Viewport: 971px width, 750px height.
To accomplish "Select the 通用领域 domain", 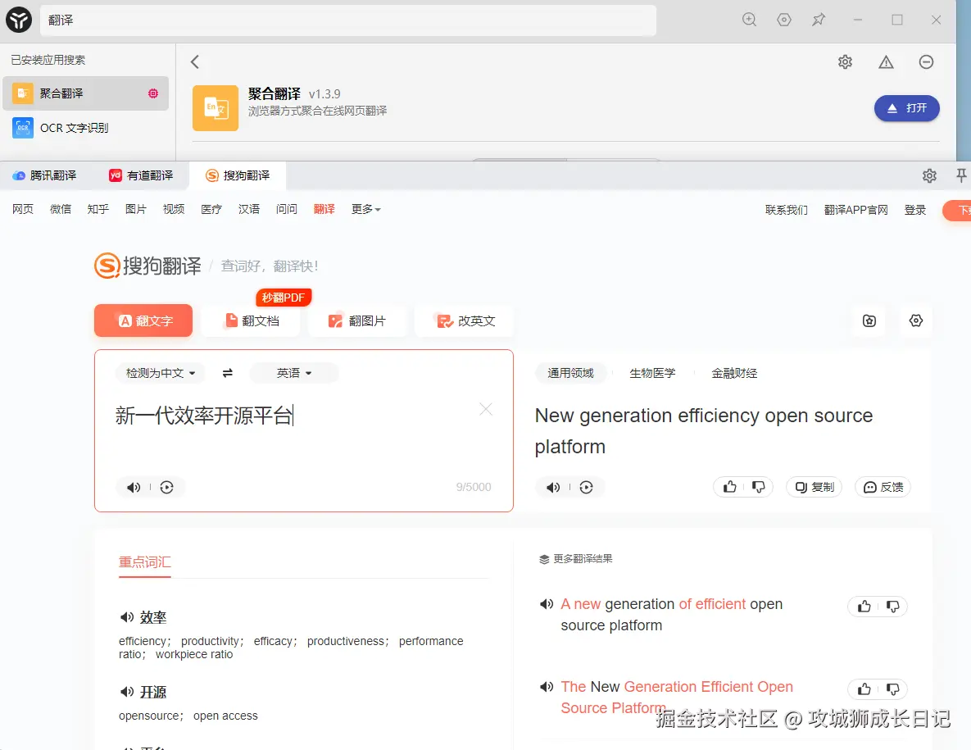I will coord(570,373).
